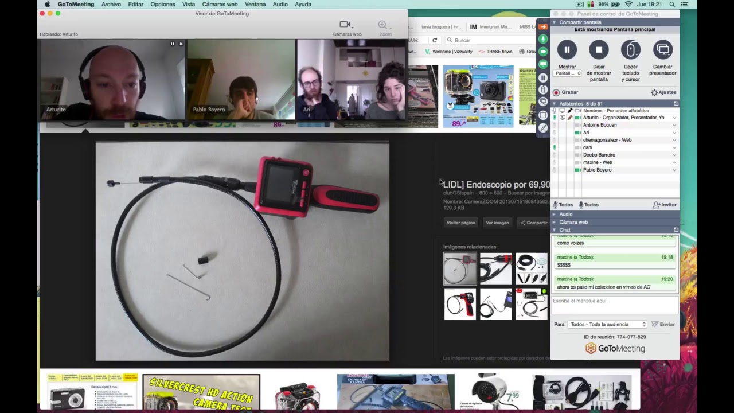Viewport: 734px width, 413px height.
Task: Open the Apple menu
Action: click(47, 4)
